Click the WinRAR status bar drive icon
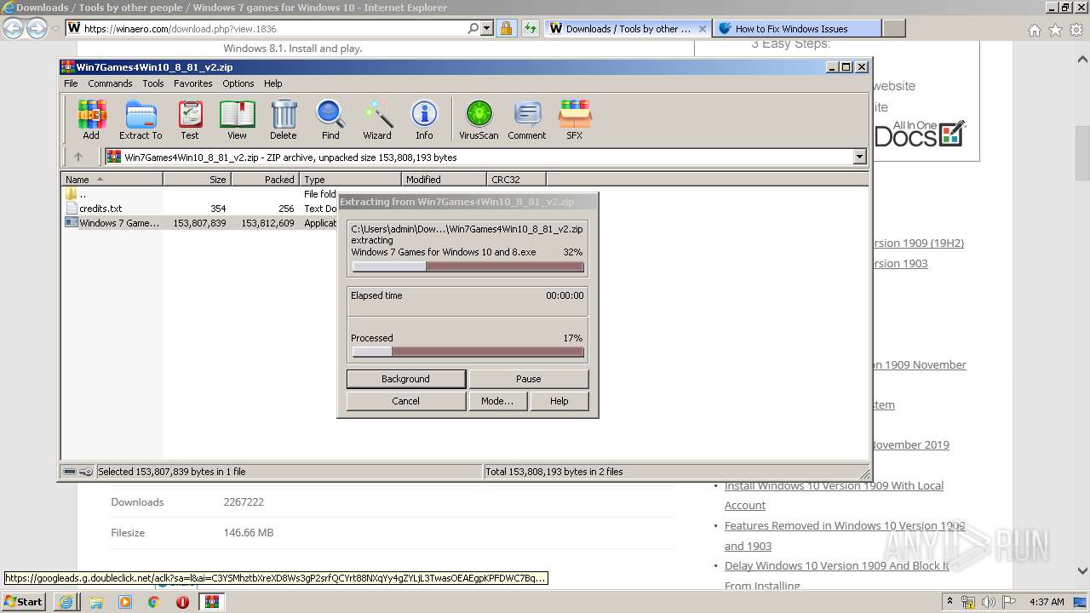1090x613 pixels. [x=69, y=472]
